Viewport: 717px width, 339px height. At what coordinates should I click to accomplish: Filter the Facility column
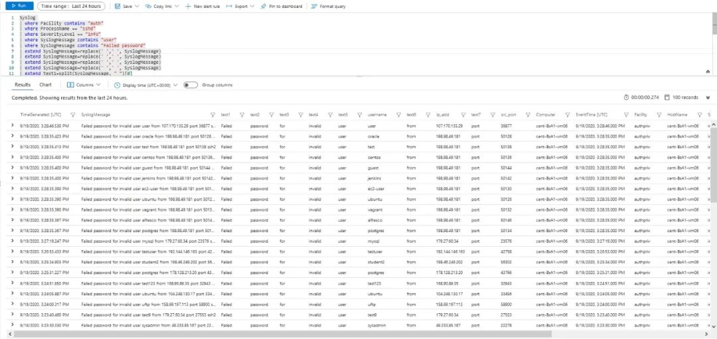659,115
